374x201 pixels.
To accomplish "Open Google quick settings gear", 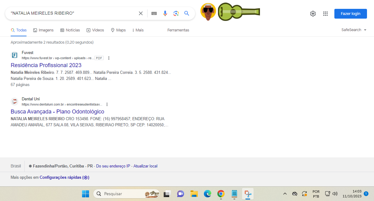I will (313, 13).
